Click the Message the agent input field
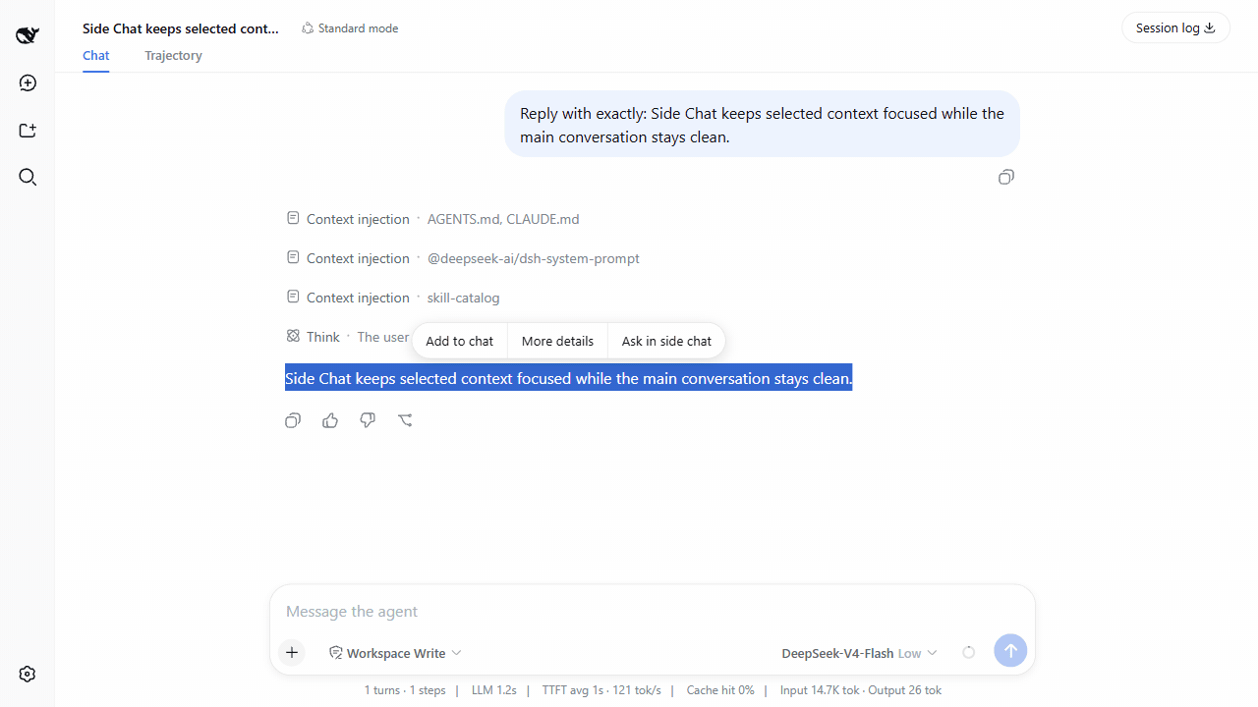The width and height of the screenshot is (1258, 707). (x=653, y=611)
